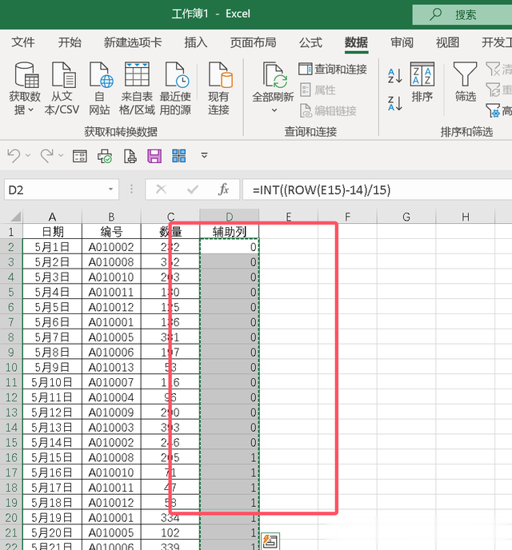Click the Insert Function fx button

223,189
